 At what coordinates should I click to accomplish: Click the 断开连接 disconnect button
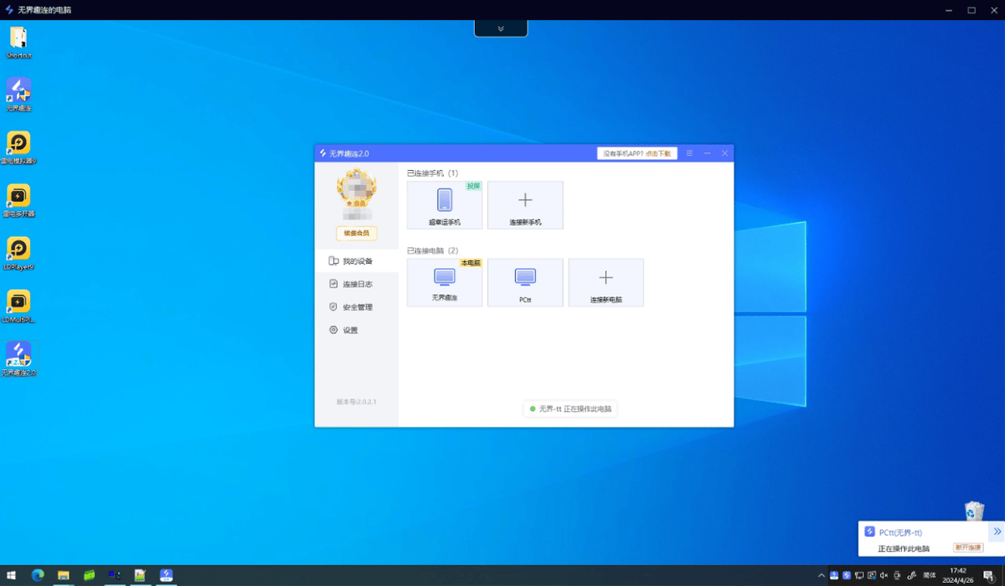tap(967, 548)
